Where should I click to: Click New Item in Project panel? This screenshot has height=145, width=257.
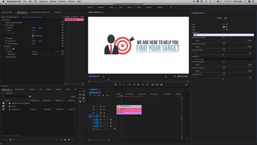(69, 140)
